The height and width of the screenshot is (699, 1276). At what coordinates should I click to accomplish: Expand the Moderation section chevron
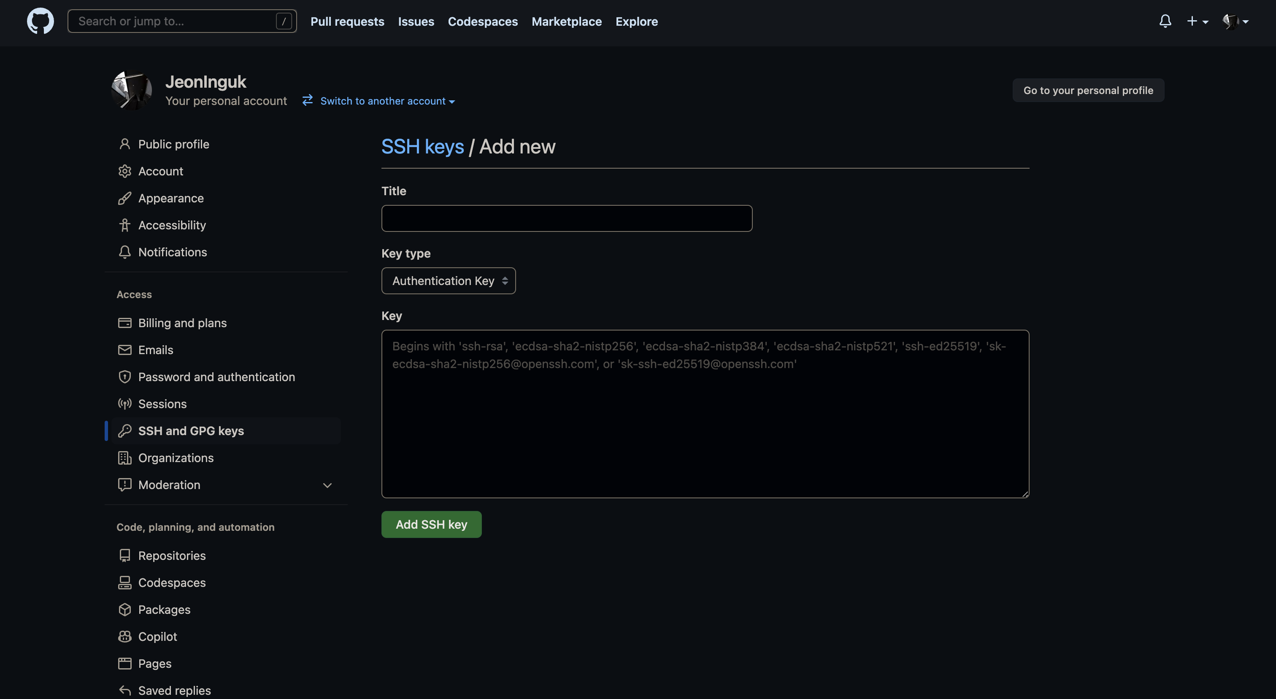[x=327, y=485]
